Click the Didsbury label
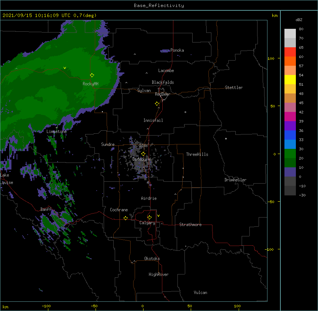Screen dimensions: 318x311 click(x=141, y=159)
